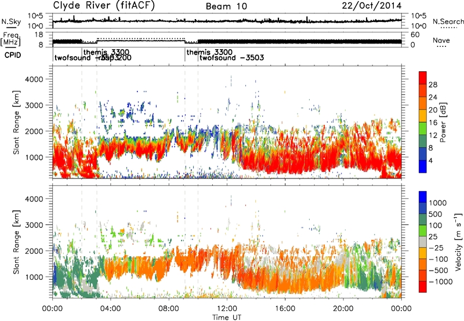Pick the light green segment of the power colorbar
Image resolution: width=464 pixels, height=321 pixels.
click(x=423, y=129)
